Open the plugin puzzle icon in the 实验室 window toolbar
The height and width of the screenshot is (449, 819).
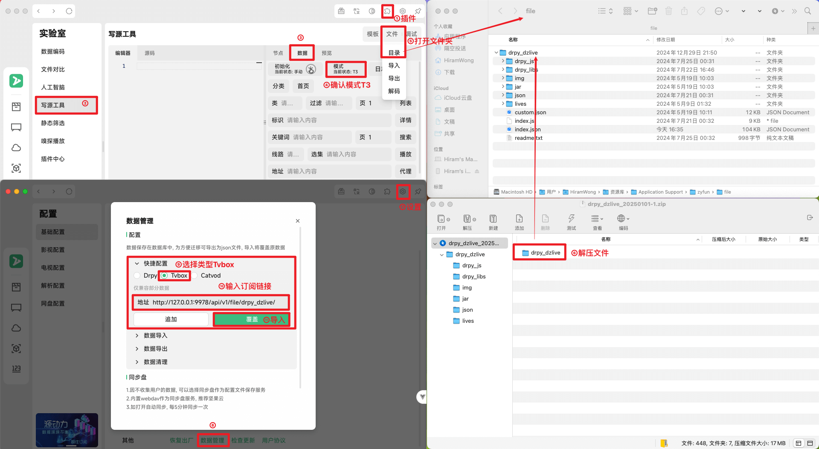click(x=387, y=11)
